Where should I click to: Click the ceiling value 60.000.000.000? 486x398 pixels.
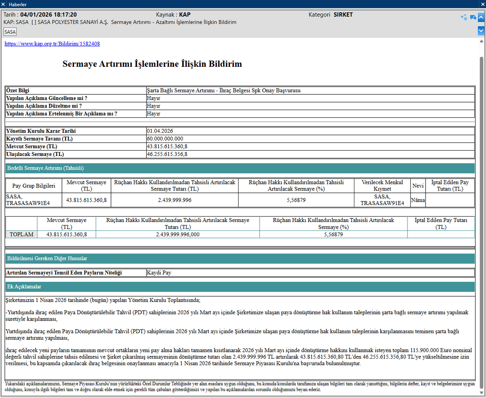[165, 139]
